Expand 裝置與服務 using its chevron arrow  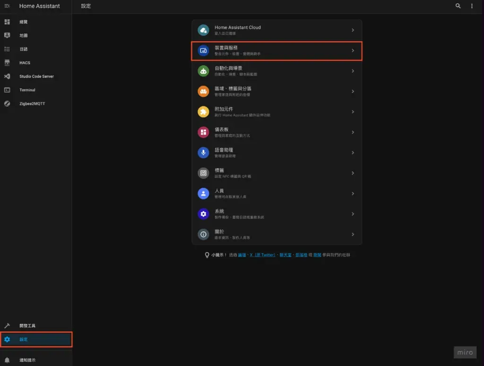[353, 51]
